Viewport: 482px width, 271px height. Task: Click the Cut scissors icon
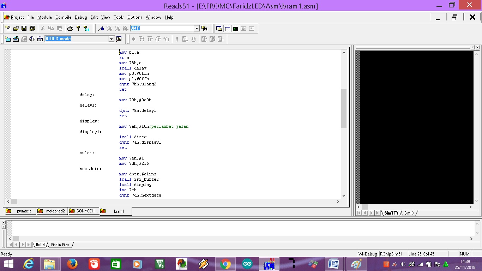(x=43, y=29)
